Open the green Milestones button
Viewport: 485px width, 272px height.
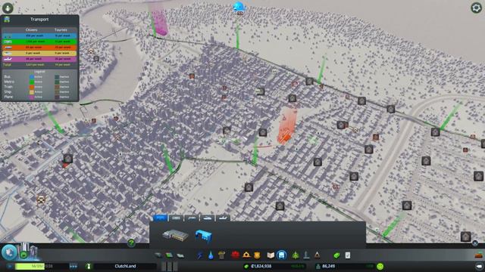point(23,255)
